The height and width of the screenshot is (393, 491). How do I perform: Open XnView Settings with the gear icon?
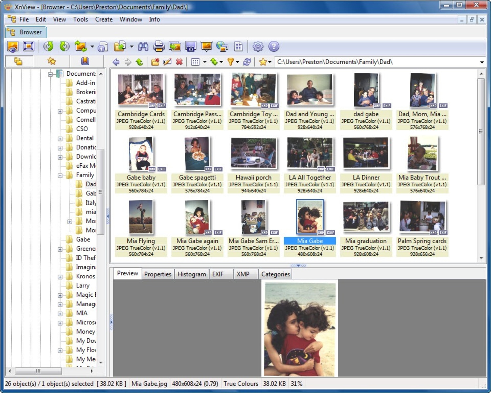258,47
